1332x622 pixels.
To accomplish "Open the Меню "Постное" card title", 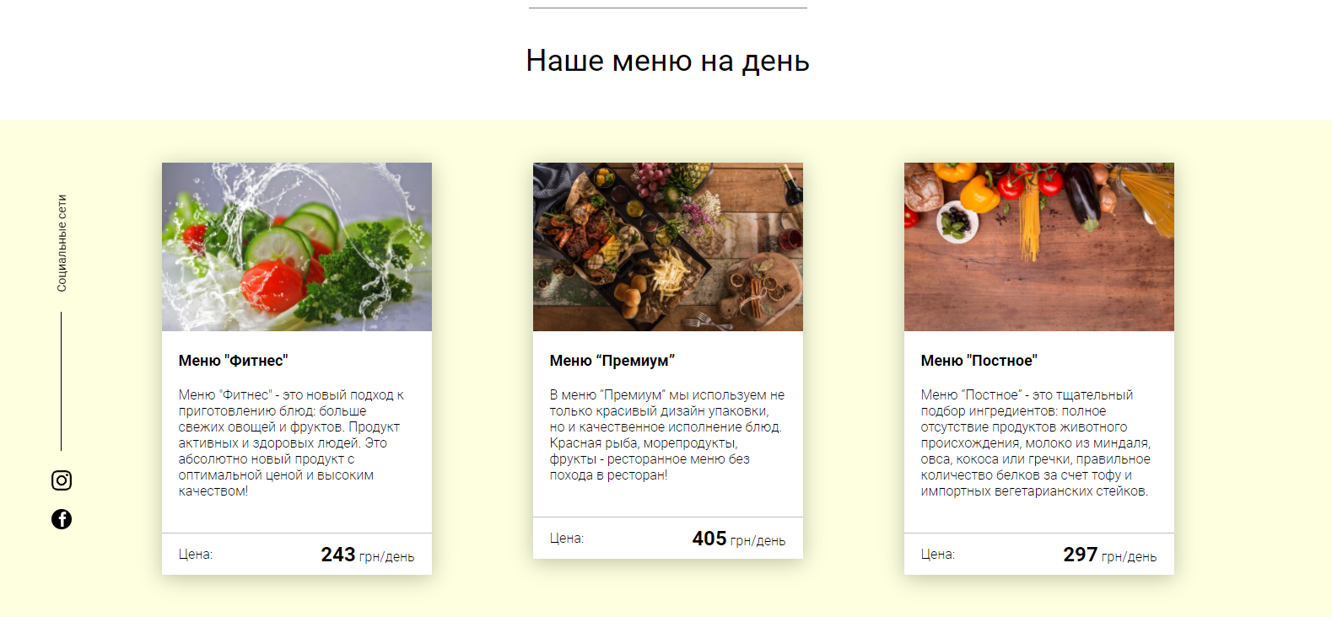I will [x=979, y=361].
